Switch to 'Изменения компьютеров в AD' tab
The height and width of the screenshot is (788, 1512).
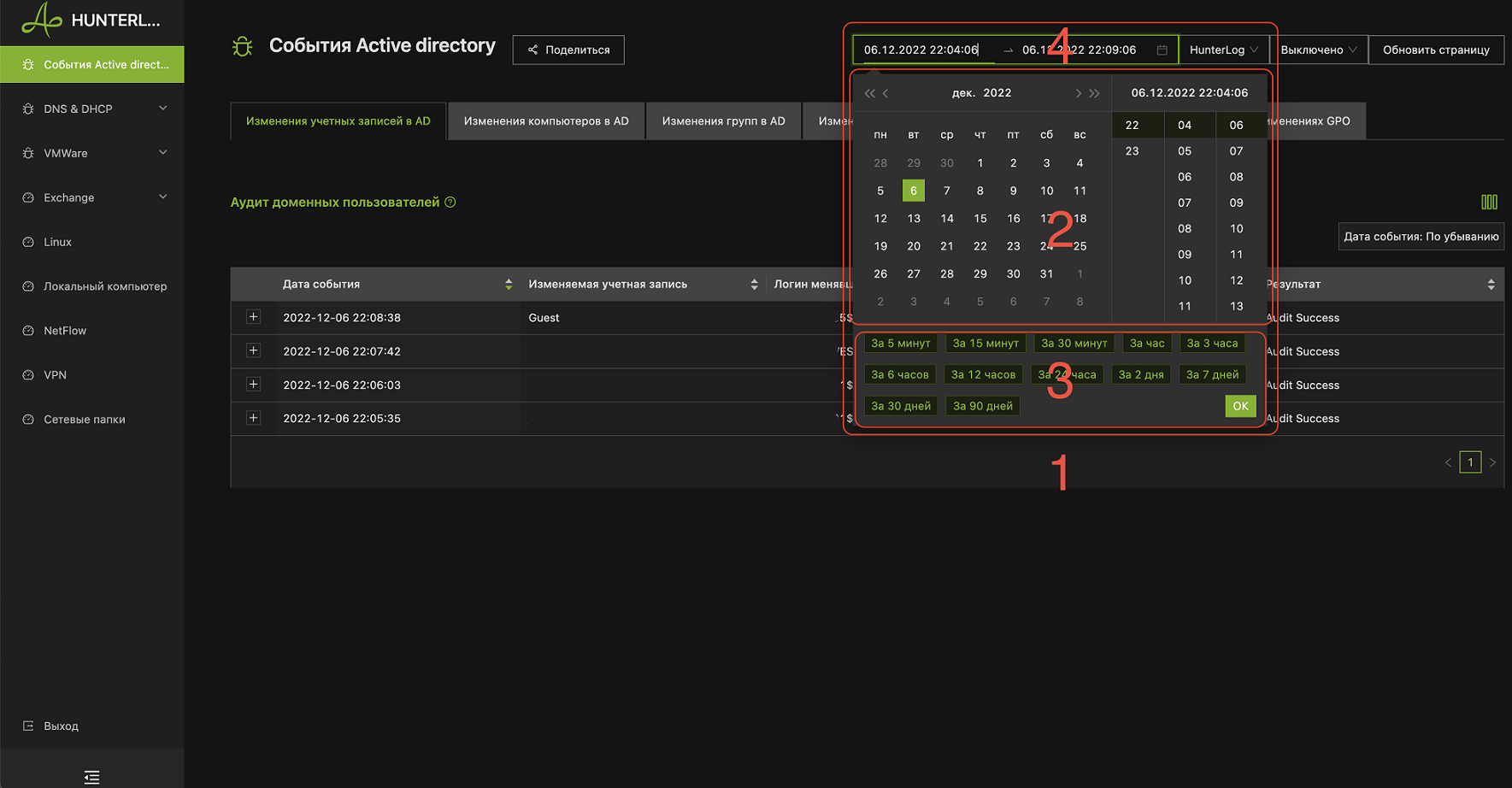(x=546, y=121)
